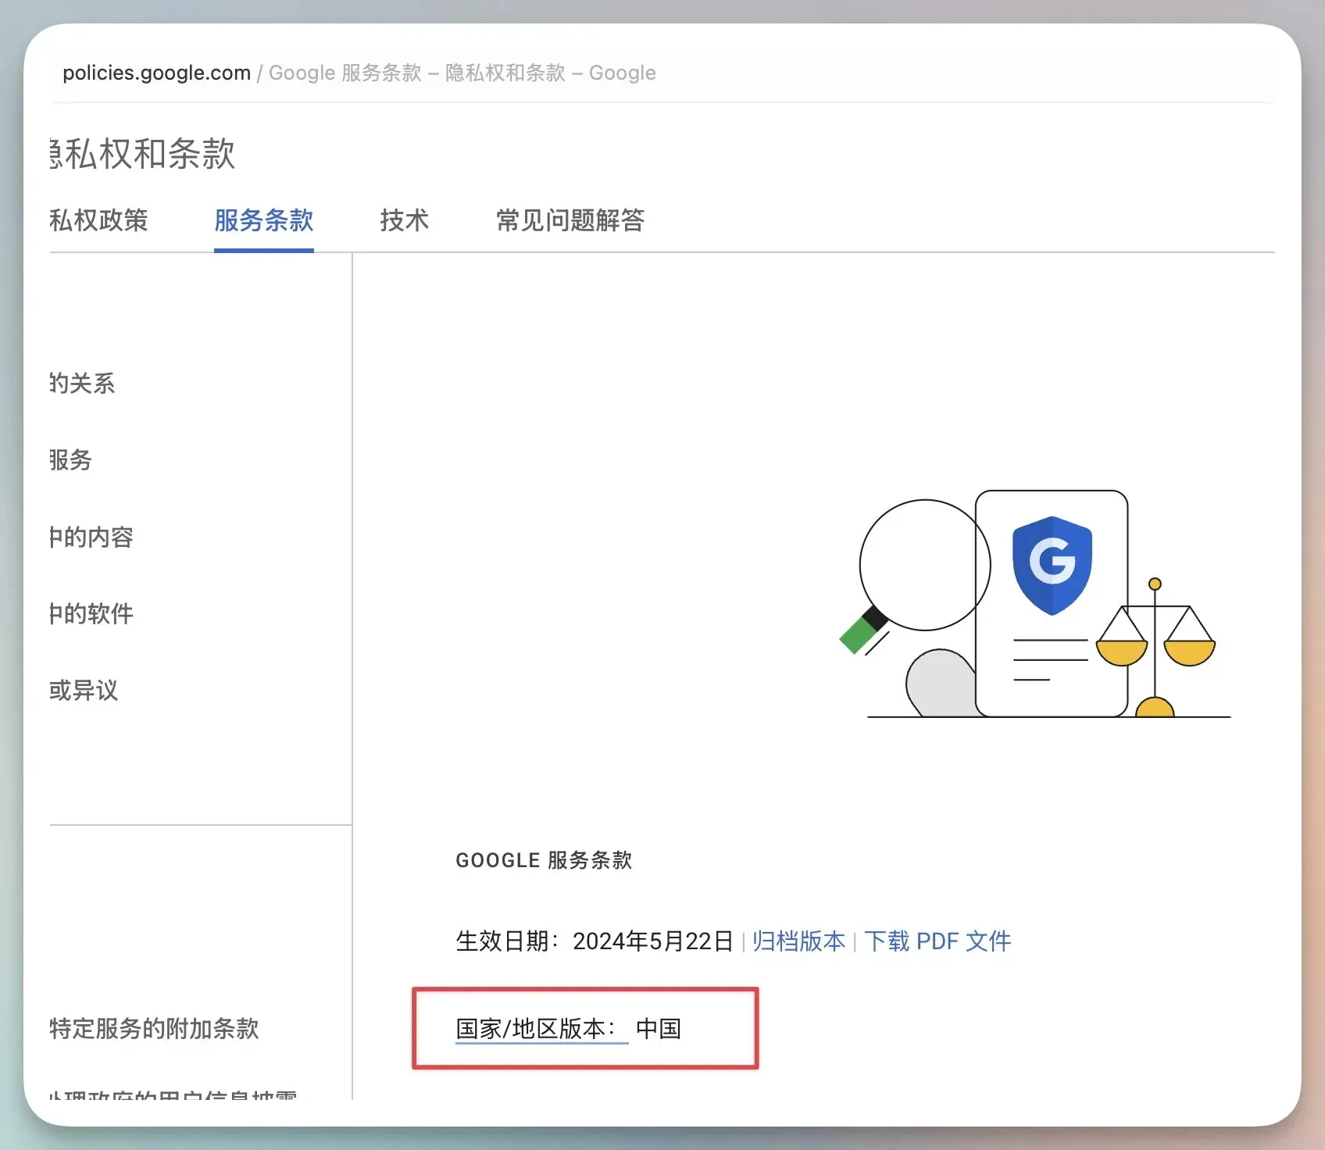The height and width of the screenshot is (1150, 1325).
Task: Open the 归档版本 link
Action: pos(798,941)
